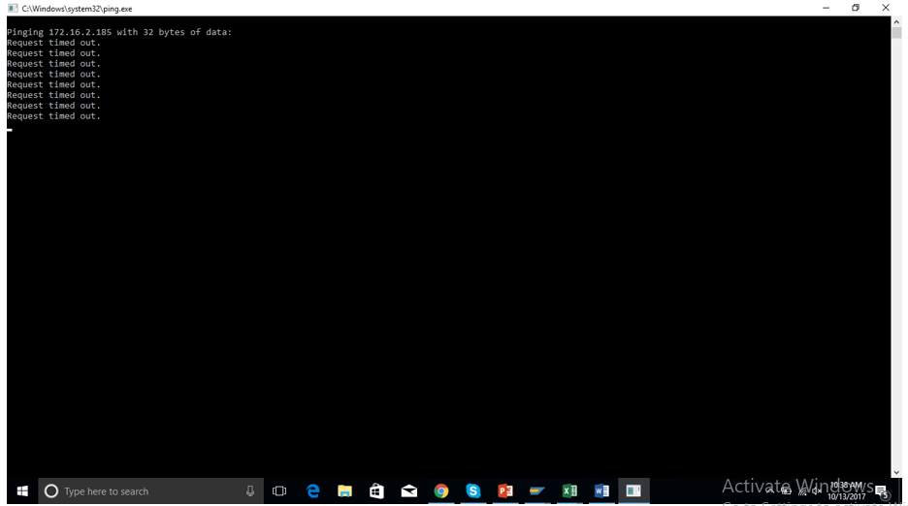
Task: Activate the search microphone icon
Action: pos(250,490)
